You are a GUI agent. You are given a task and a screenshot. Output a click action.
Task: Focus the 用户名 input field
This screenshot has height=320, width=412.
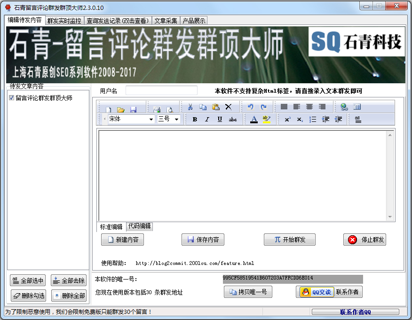click(x=161, y=90)
